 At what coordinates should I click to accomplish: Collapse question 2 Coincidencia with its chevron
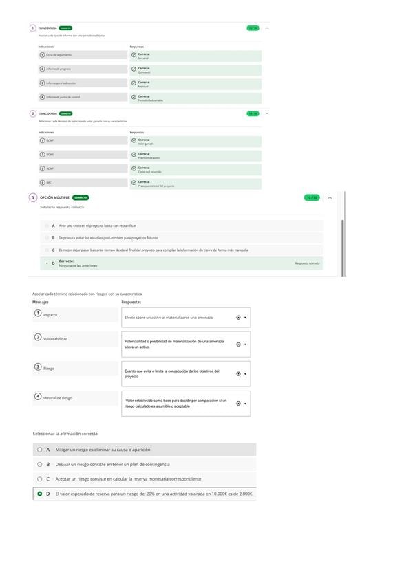point(266,113)
